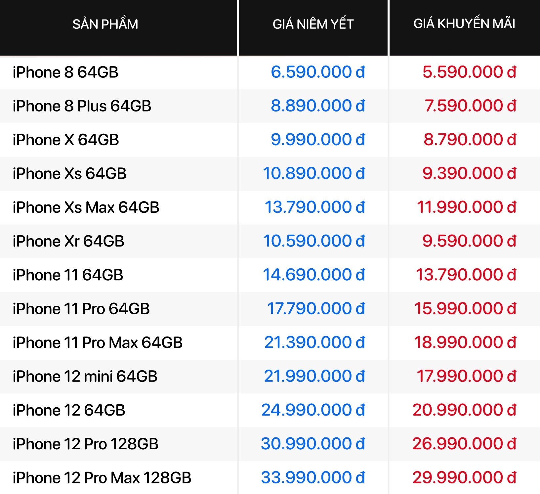Select the iPhone 11 Pro 64GB name
The height and width of the screenshot is (494, 540).
point(81,309)
